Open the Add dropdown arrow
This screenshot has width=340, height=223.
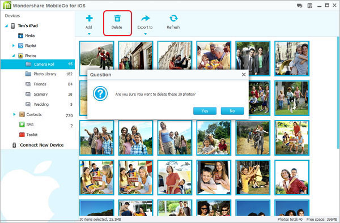[x=89, y=34]
